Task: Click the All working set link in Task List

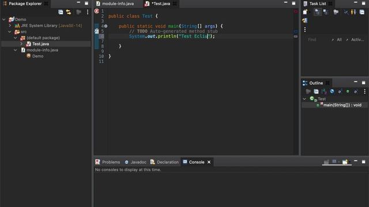Action: pyautogui.click(x=339, y=40)
